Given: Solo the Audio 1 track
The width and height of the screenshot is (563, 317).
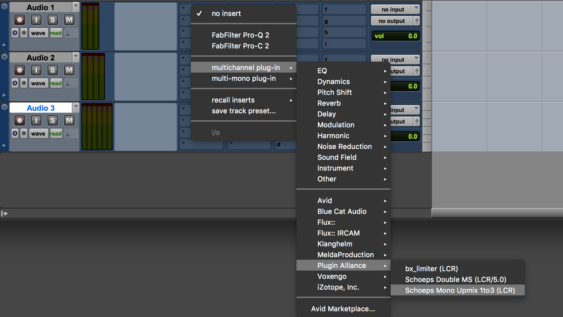Looking at the screenshot, I should pos(52,20).
